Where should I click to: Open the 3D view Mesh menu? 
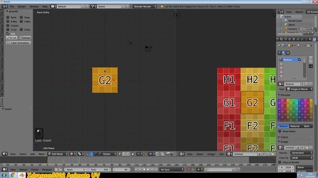(x=41, y=154)
